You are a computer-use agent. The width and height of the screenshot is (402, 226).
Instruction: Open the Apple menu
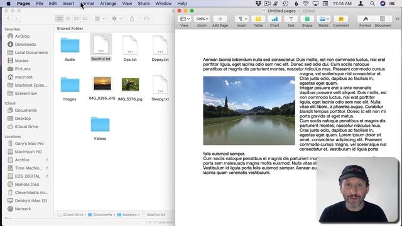(x=8, y=3)
